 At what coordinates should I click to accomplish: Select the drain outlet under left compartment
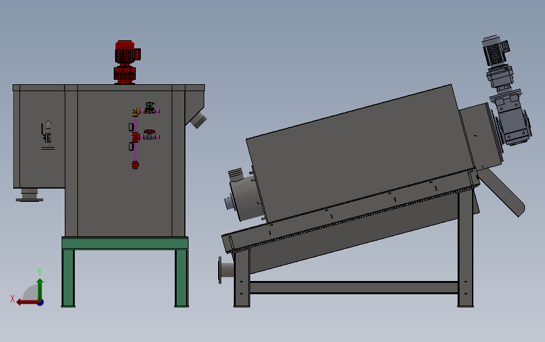(x=29, y=195)
